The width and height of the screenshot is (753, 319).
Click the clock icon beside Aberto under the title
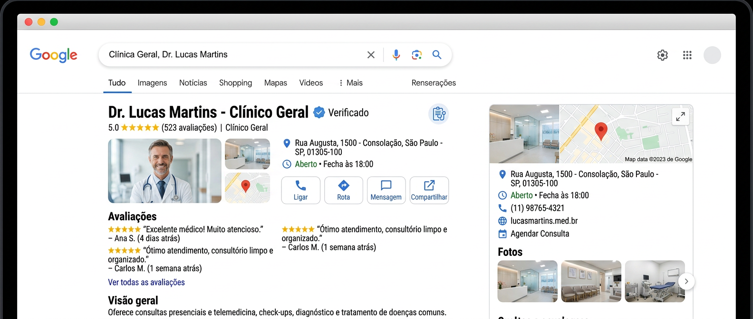pos(287,164)
